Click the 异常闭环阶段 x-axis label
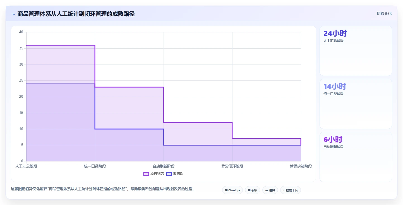Screen dimensions: 403x205 tap(232, 166)
